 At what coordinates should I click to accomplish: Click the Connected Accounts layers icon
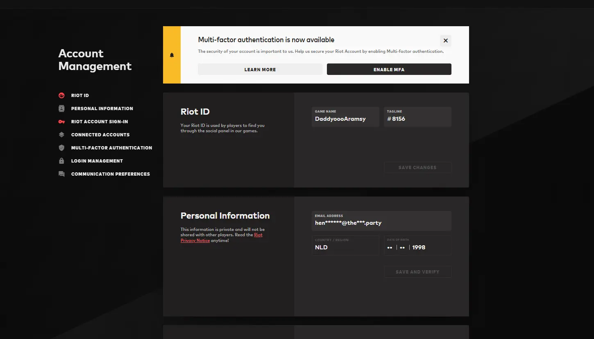pyautogui.click(x=61, y=135)
